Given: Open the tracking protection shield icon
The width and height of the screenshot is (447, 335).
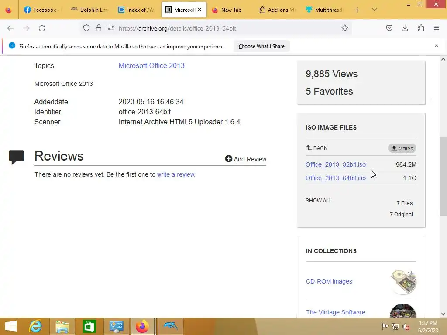Looking at the screenshot, I should click(x=86, y=28).
